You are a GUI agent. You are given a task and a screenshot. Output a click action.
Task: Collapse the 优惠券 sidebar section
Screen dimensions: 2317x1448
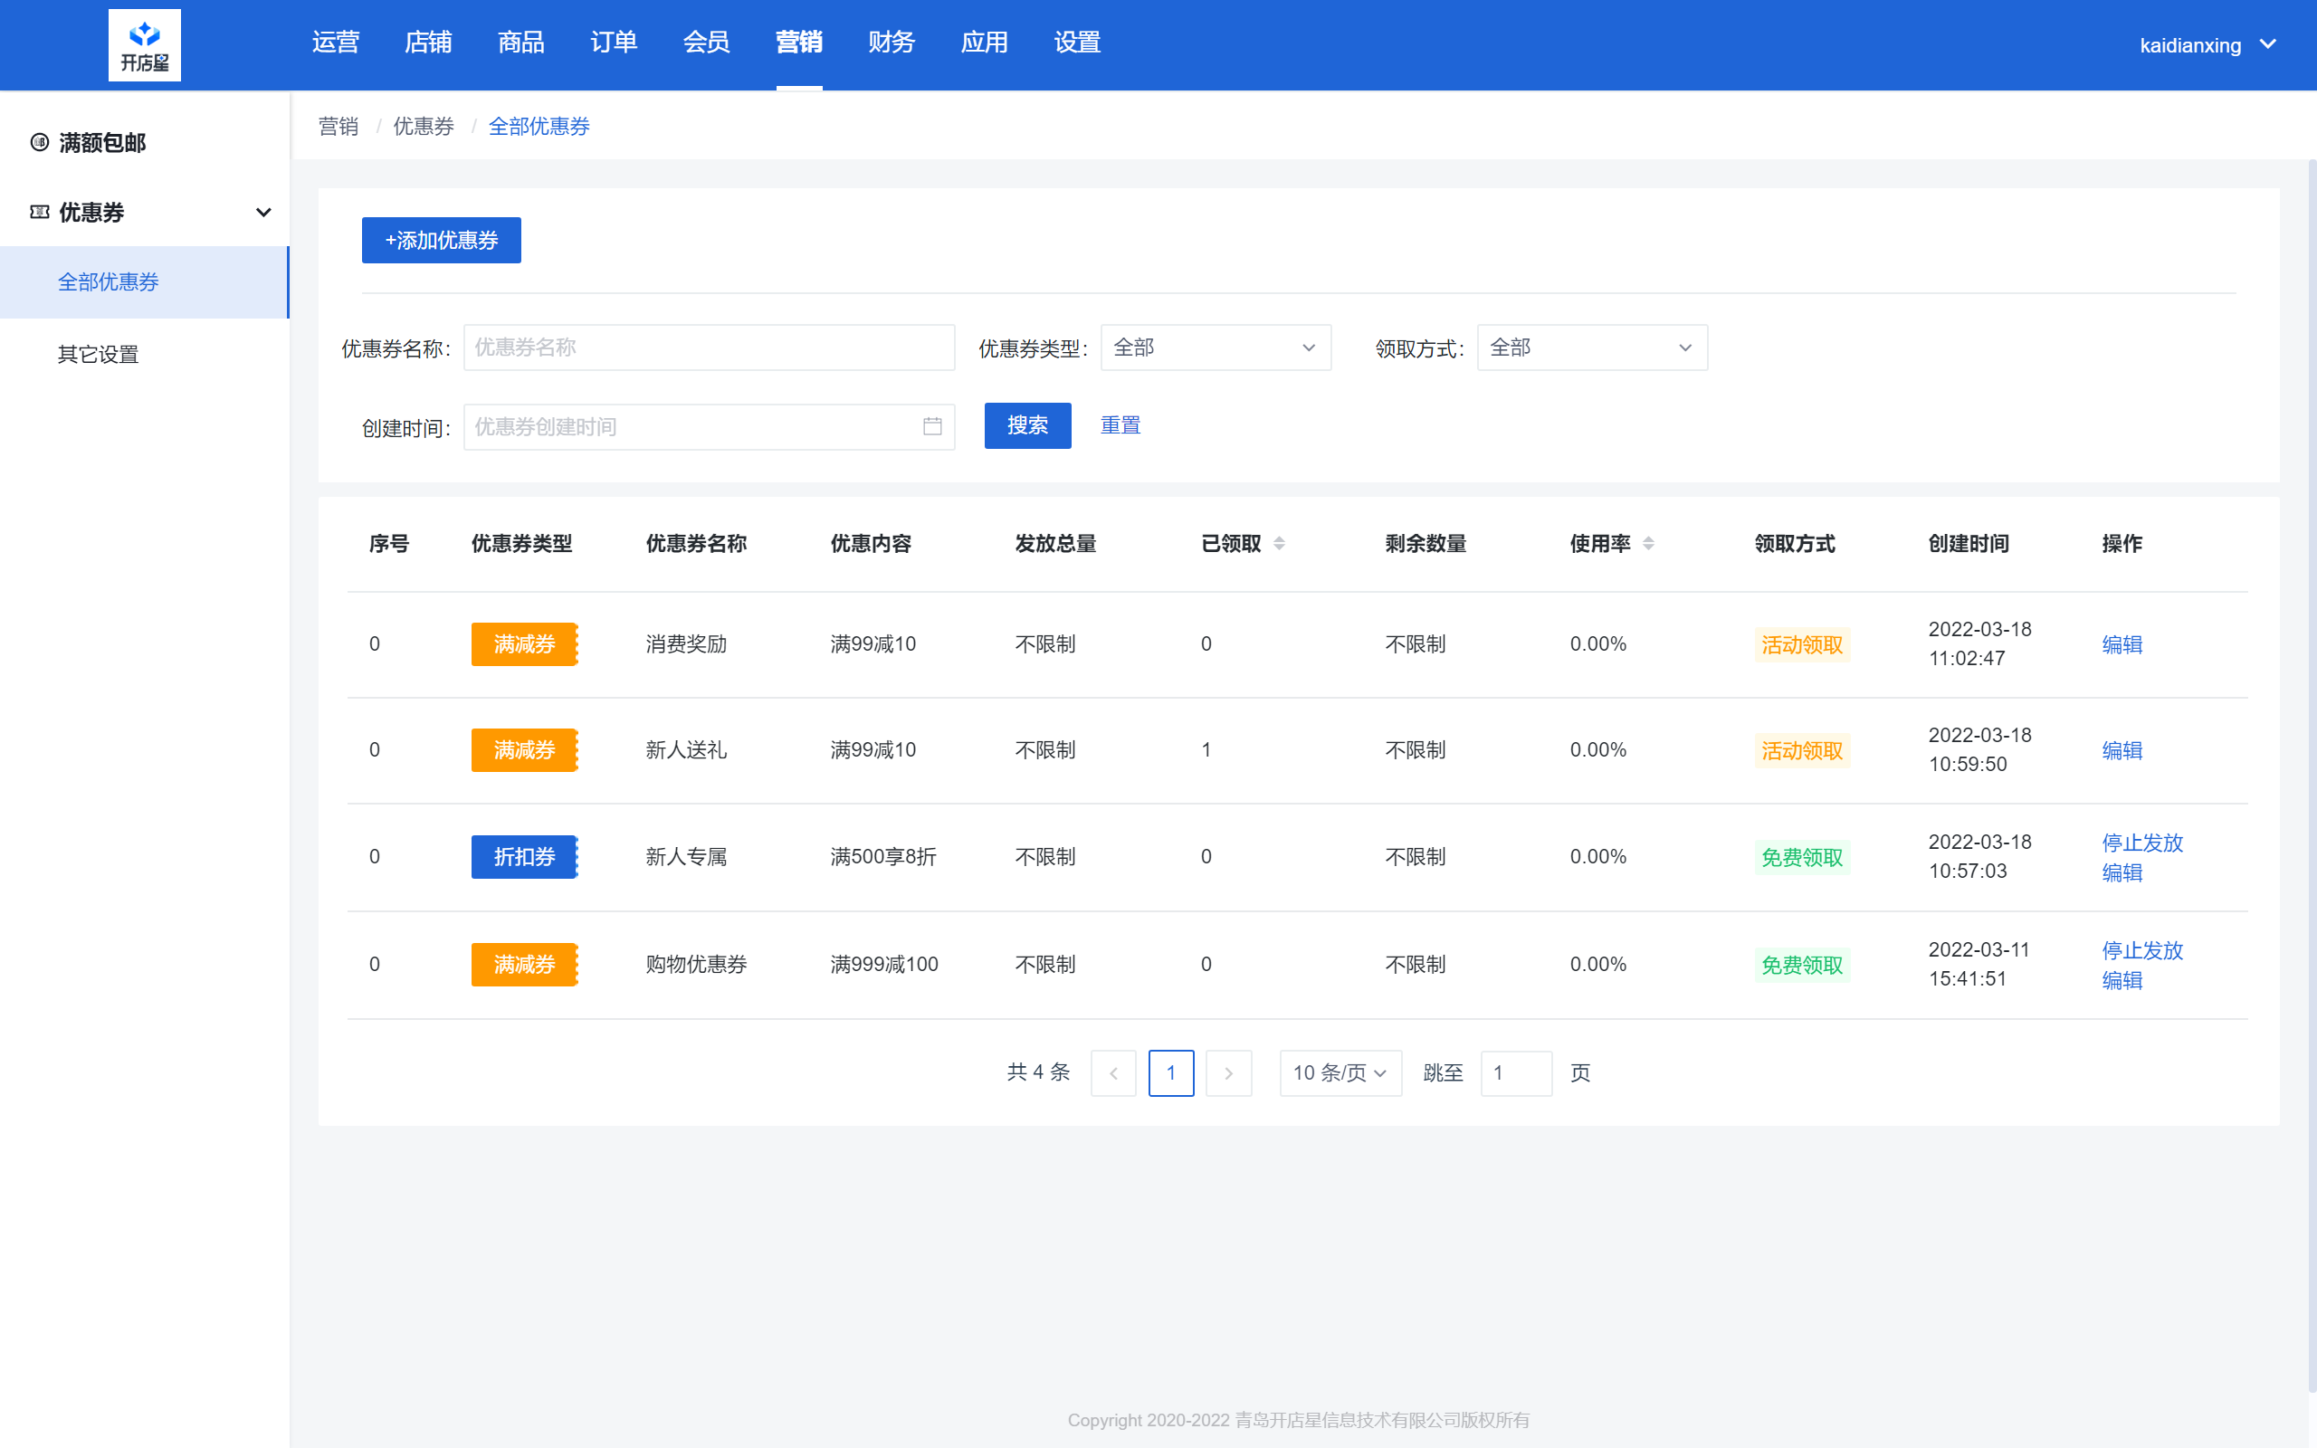click(x=263, y=212)
